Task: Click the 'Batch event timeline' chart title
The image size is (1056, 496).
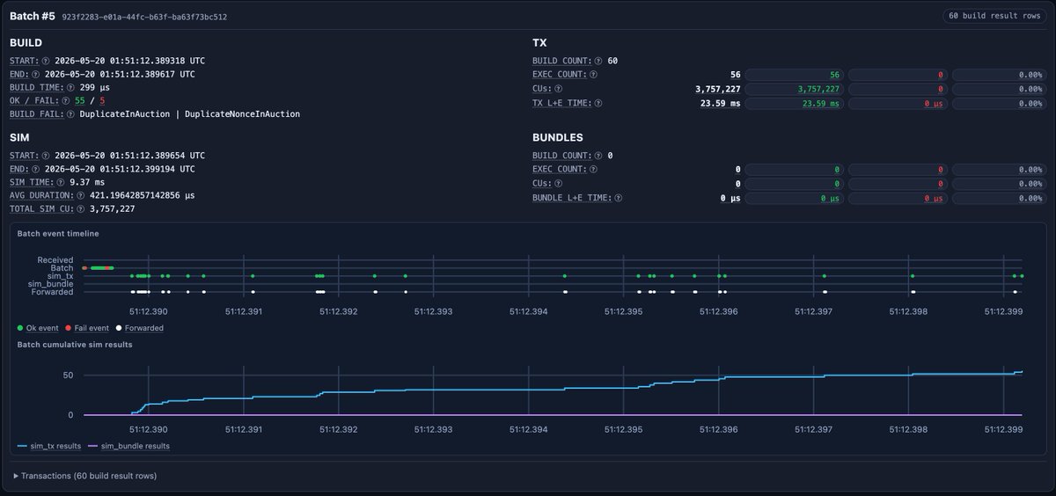Action: (x=58, y=234)
